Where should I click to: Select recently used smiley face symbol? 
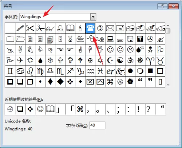click(40, 109)
